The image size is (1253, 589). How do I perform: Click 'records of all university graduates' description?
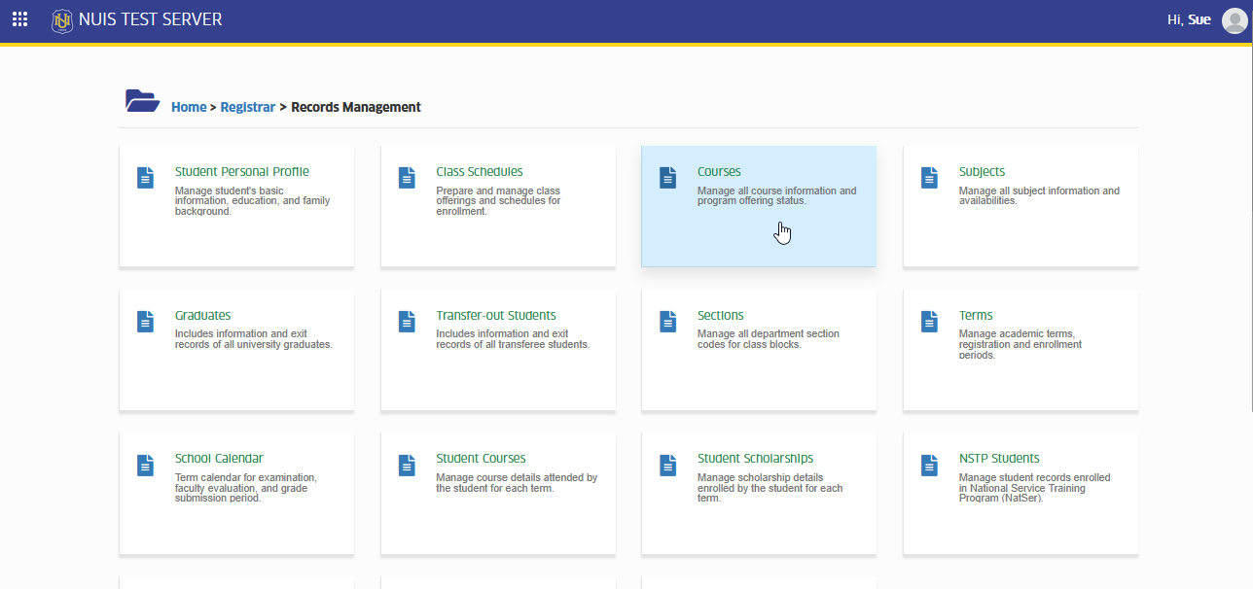254,339
